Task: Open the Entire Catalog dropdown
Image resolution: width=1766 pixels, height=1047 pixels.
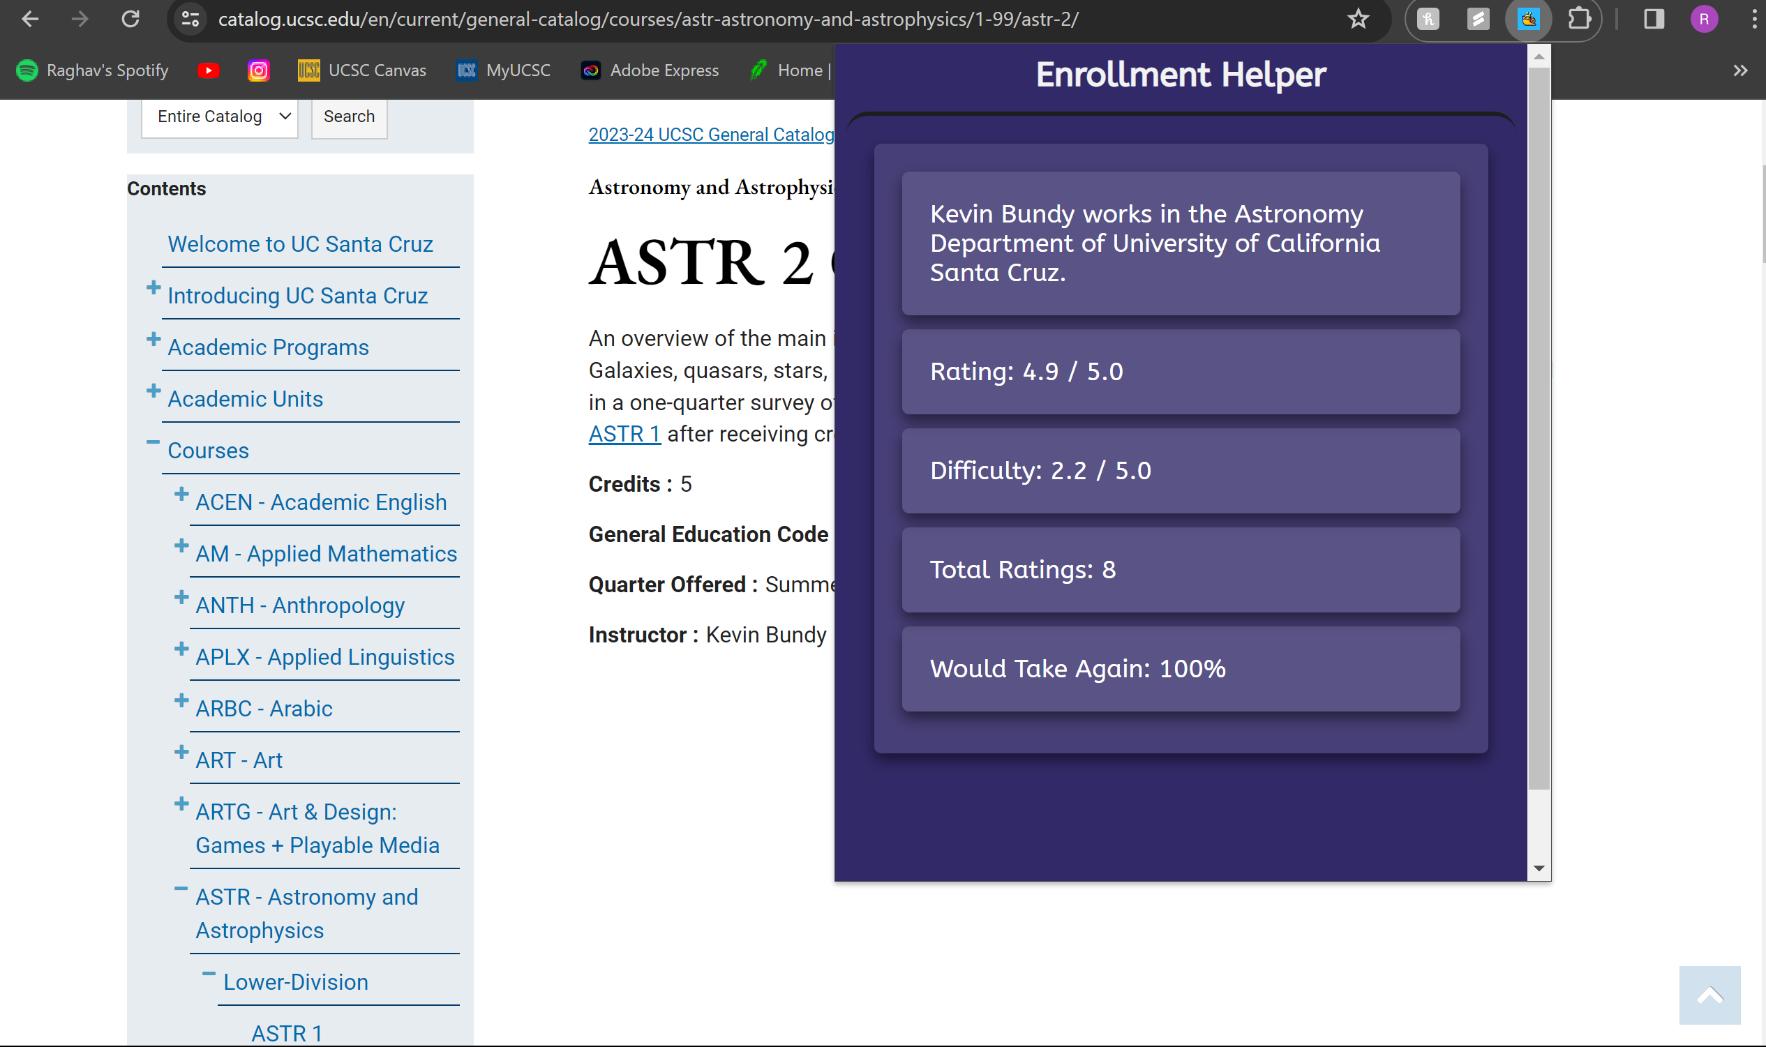Action: coord(219,116)
